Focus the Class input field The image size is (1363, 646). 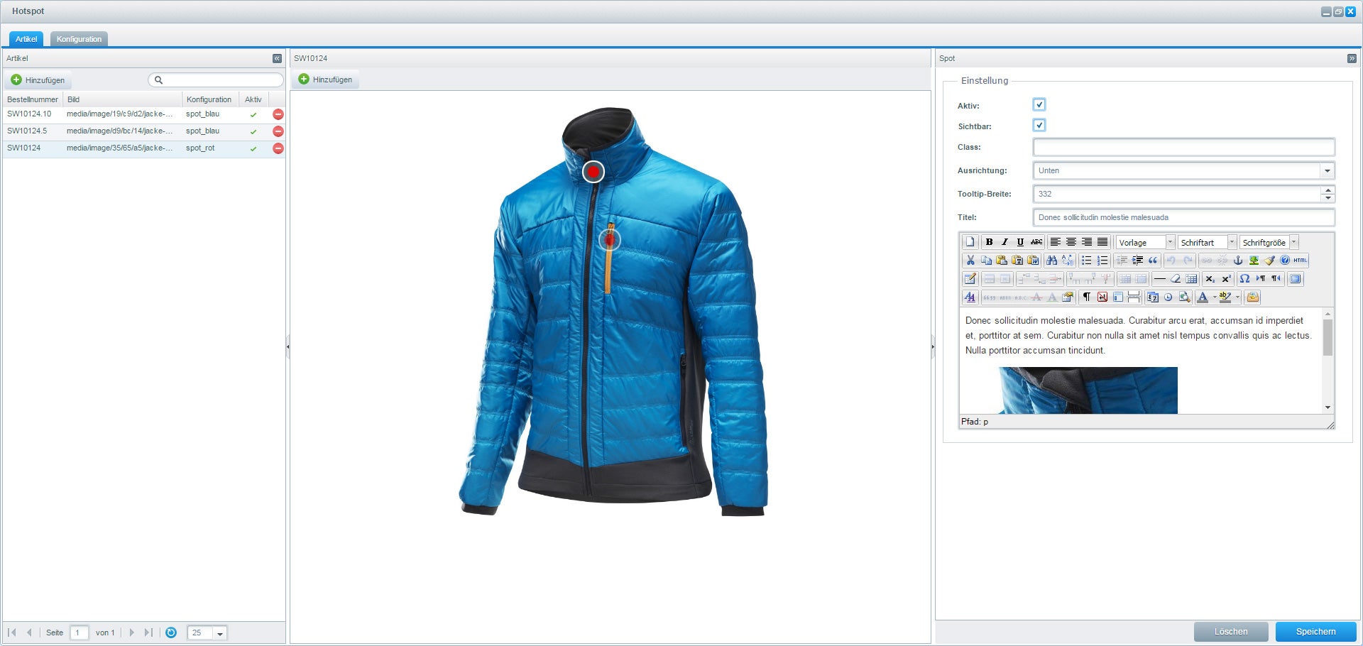coord(1183,147)
